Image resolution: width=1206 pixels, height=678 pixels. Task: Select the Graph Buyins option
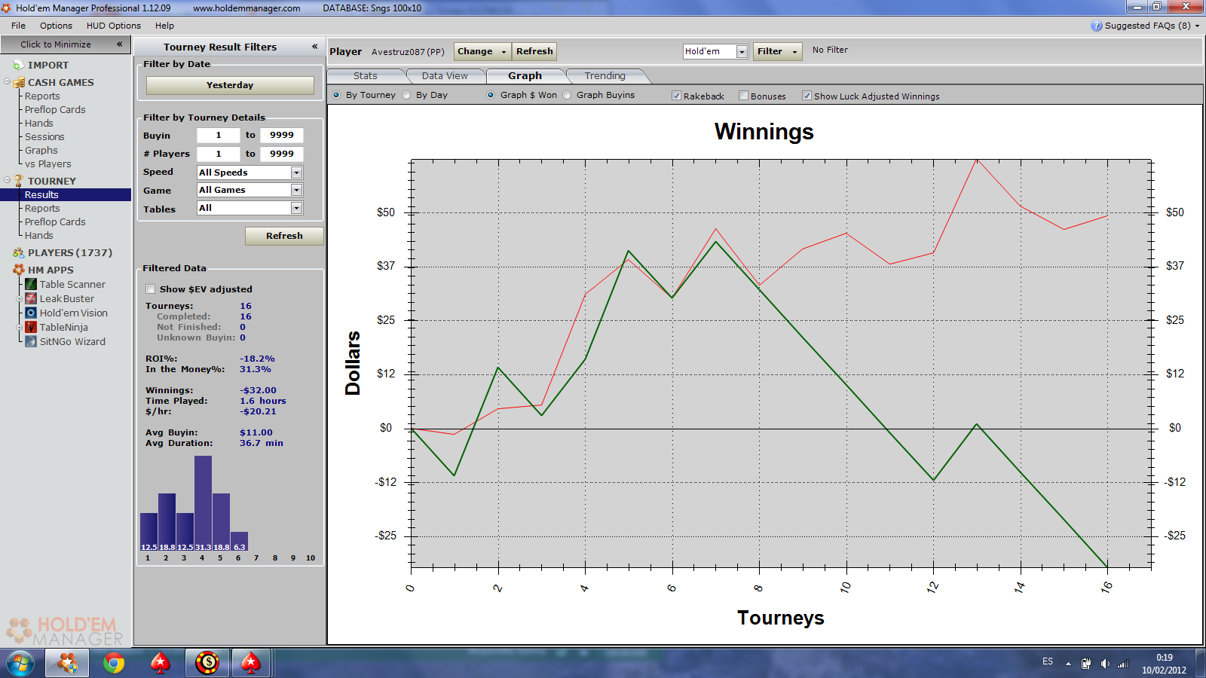[x=567, y=95]
